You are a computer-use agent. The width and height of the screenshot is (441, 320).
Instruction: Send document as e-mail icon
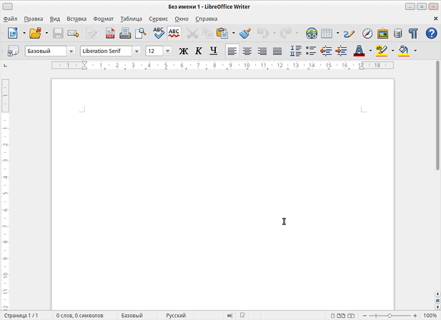[73, 33]
